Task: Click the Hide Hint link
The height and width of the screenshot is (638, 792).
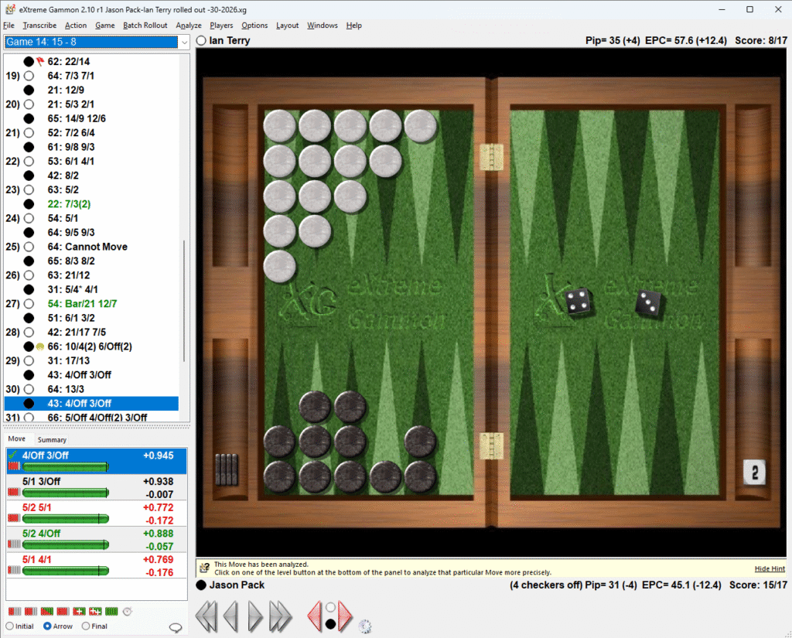Action: 770,569
